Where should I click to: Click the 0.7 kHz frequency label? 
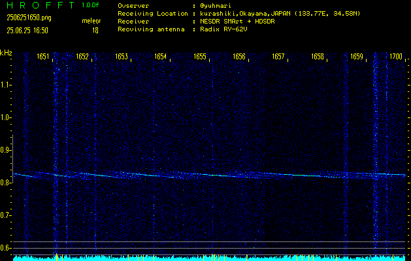click(x=5, y=215)
